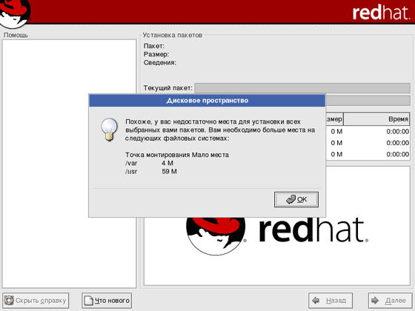Image resolution: width=415 pixels, height=311 pixels.
Task: Click the '4 M' shortage value
Action: coord(167,163)
